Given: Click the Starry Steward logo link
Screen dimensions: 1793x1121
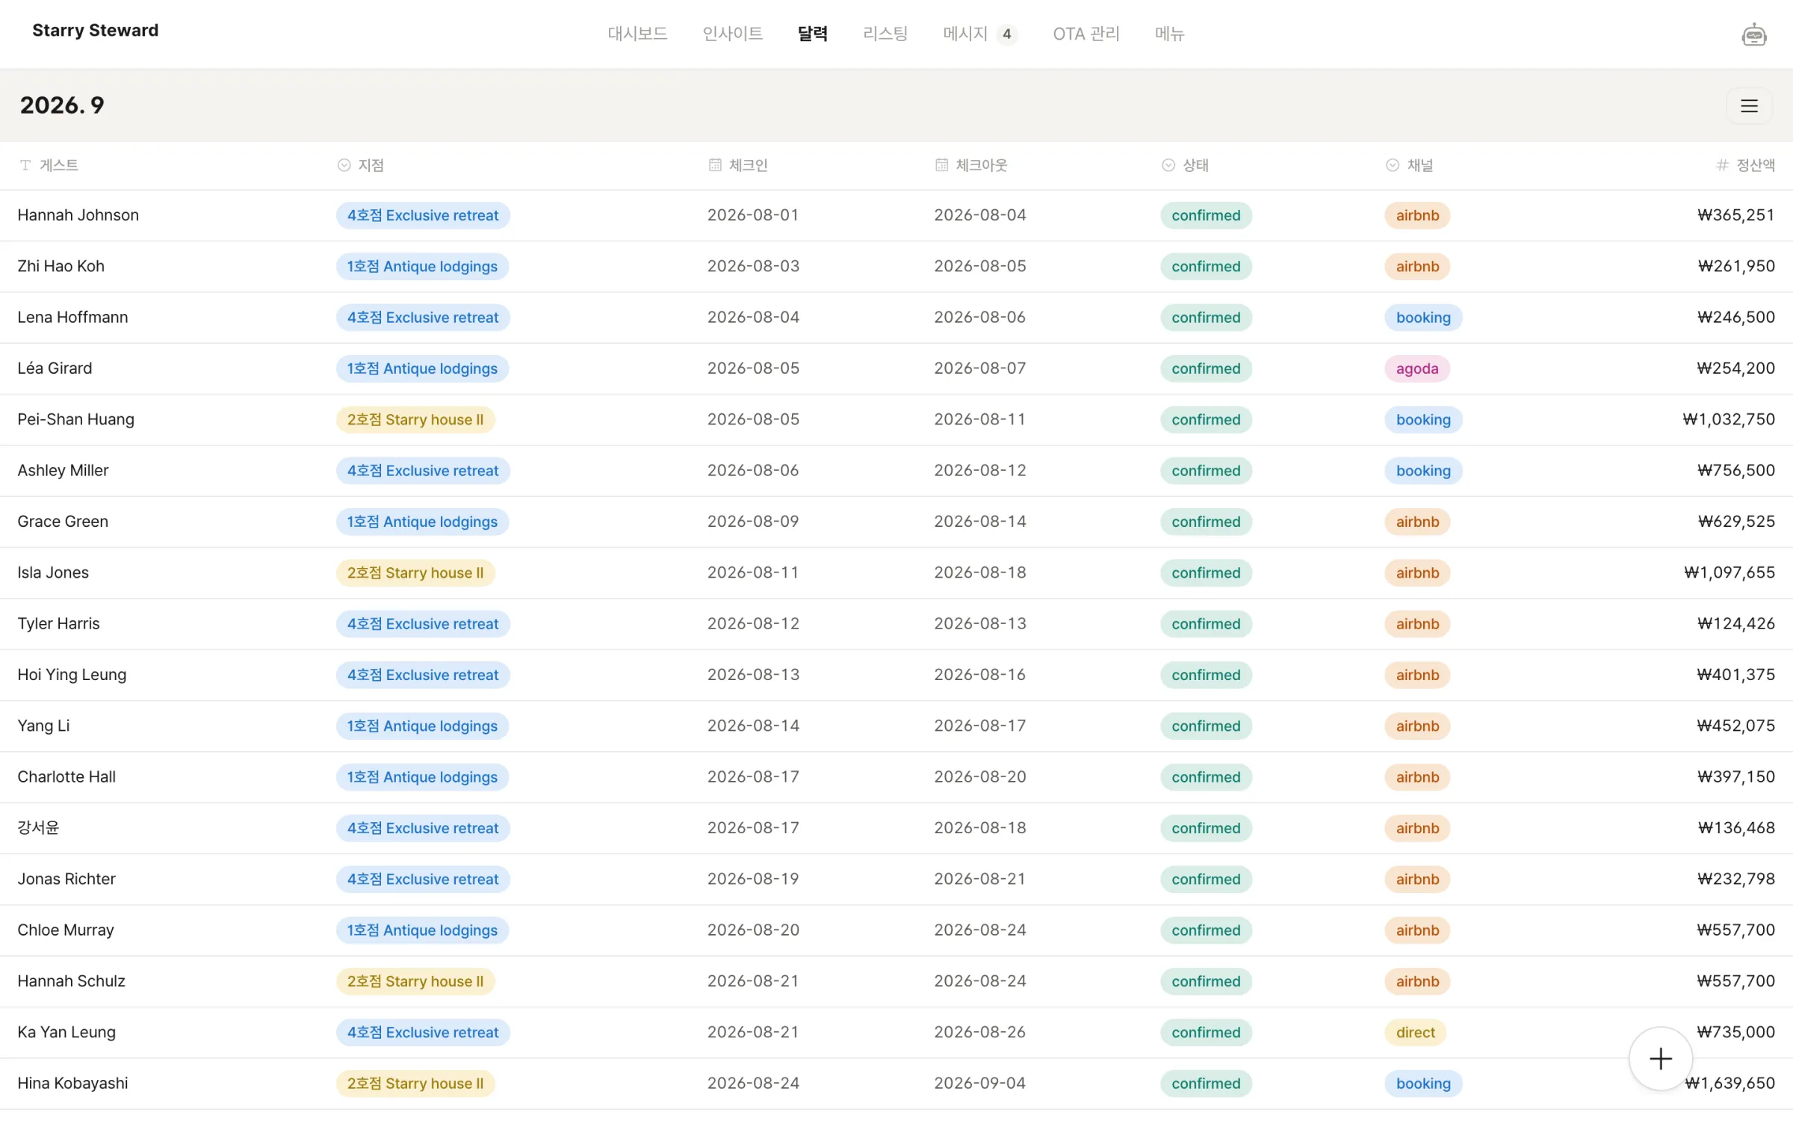Looking at the screenshot, I should tap(95, 31).
